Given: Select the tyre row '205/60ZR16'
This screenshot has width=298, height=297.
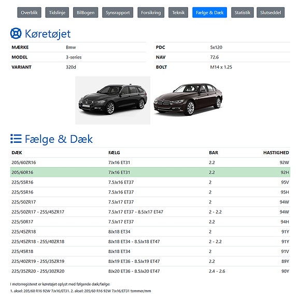Looking at the screenshot, I should click(x=150, y=162).
